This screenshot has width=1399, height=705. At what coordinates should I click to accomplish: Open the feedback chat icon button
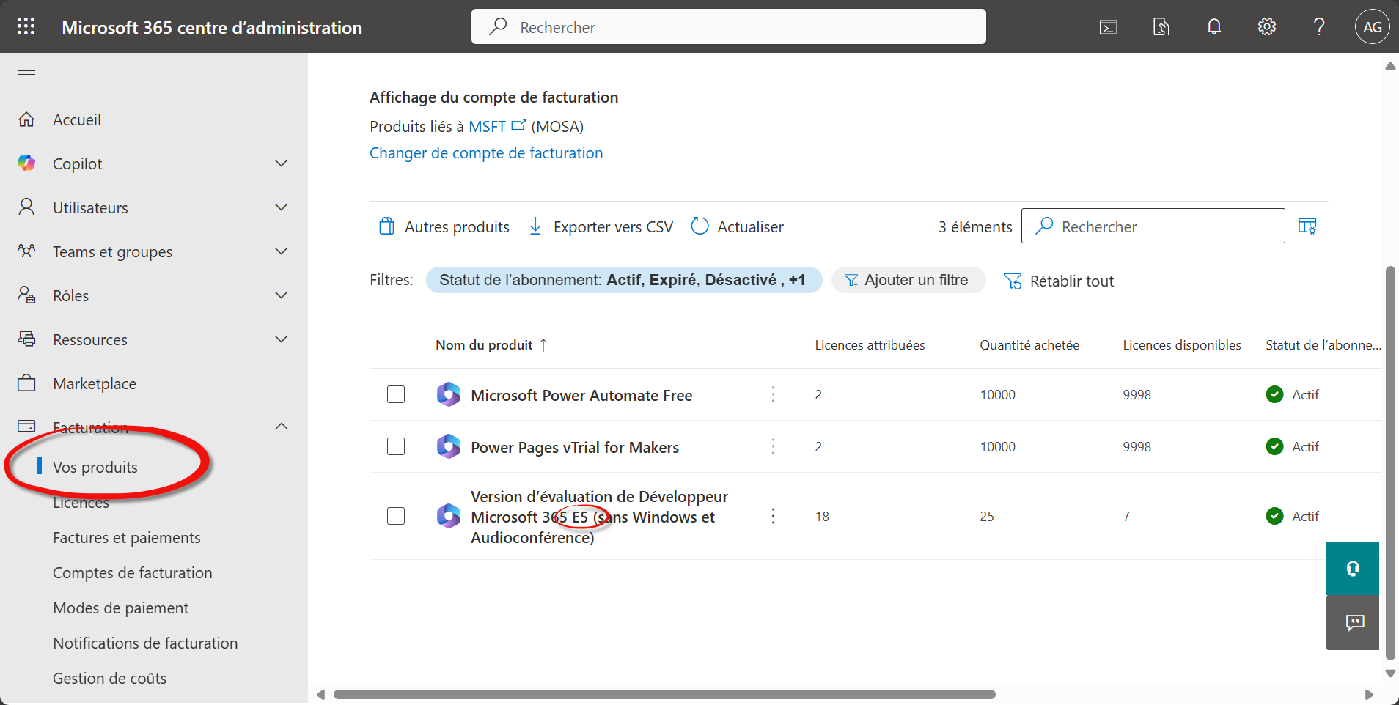(x=1352, y=623)
